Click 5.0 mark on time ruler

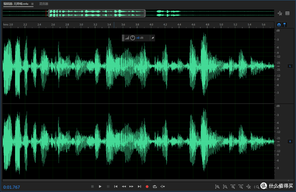[221, 25]
